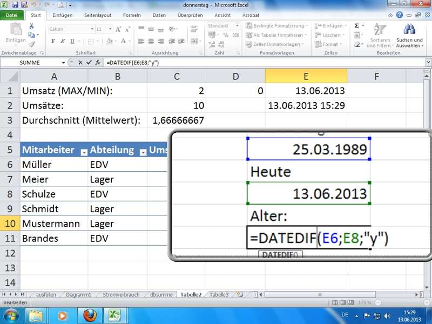Align text to the top
This screenshot has height=324, width=432.
point(141,29)
